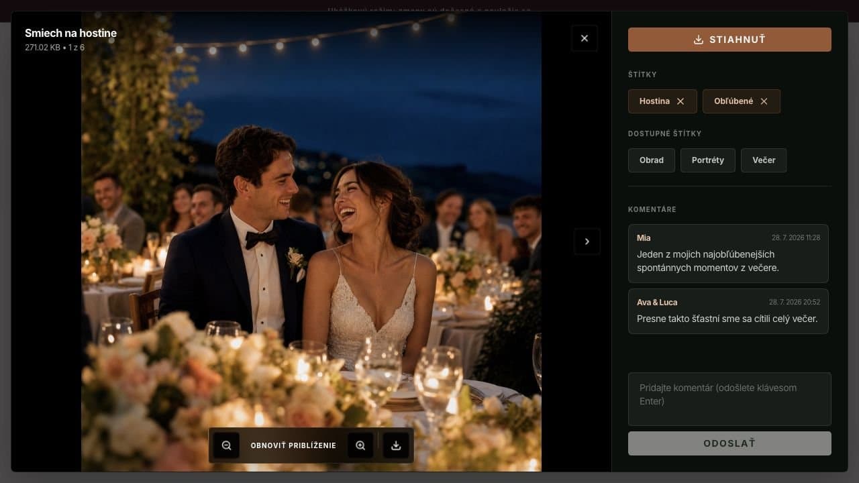Select the Ava & Luca comment text
This screenshot has height=483, width=859.
[727, 319]
